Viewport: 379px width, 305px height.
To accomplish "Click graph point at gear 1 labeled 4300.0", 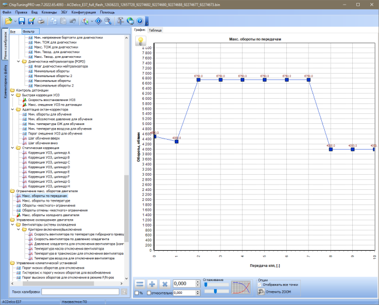I will tap(177, 141).
